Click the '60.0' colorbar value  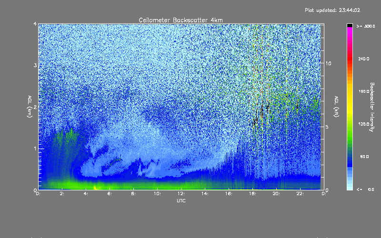click(364, 157)
